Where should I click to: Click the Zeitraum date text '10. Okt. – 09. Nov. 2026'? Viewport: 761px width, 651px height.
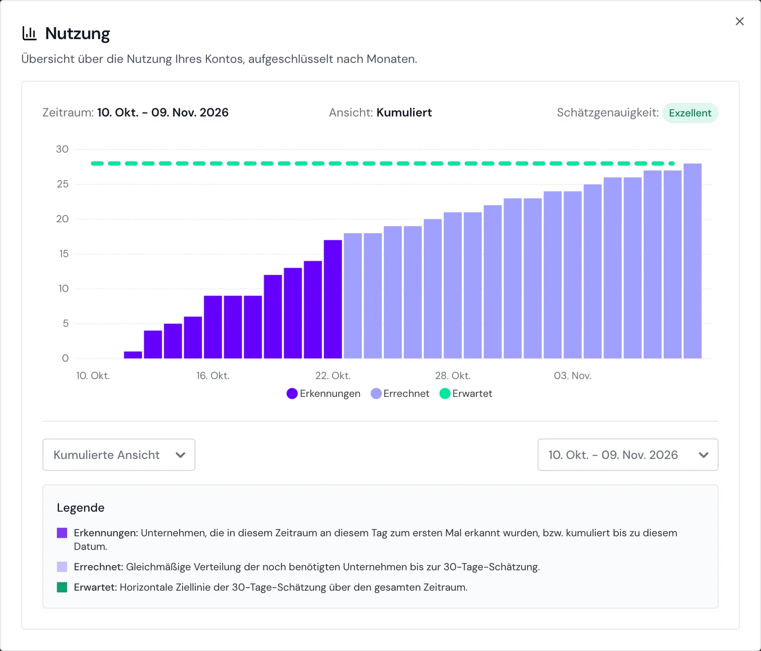pos(163,112)
